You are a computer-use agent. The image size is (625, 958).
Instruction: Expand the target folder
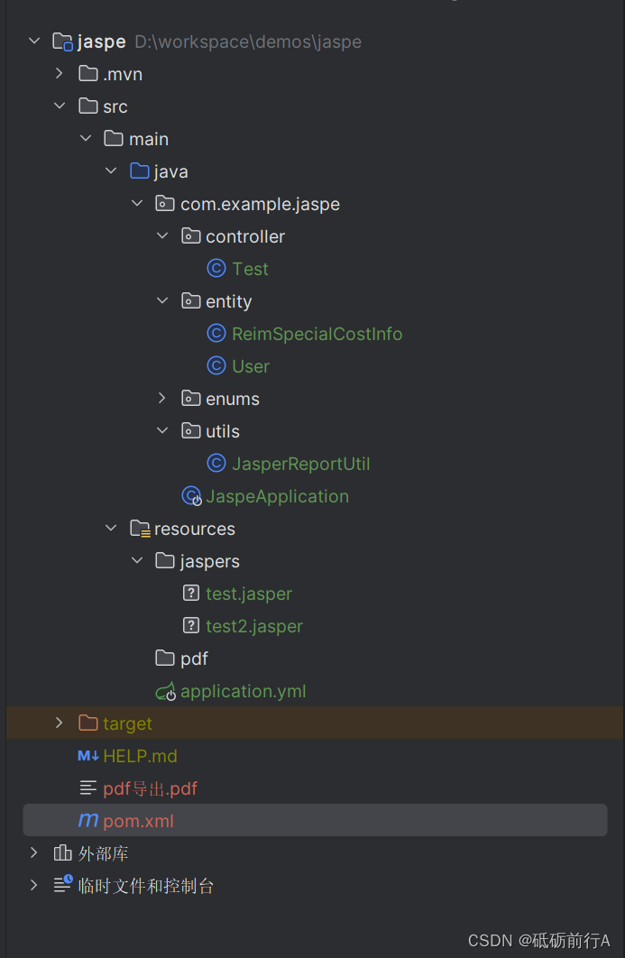(x=60, y=723)
